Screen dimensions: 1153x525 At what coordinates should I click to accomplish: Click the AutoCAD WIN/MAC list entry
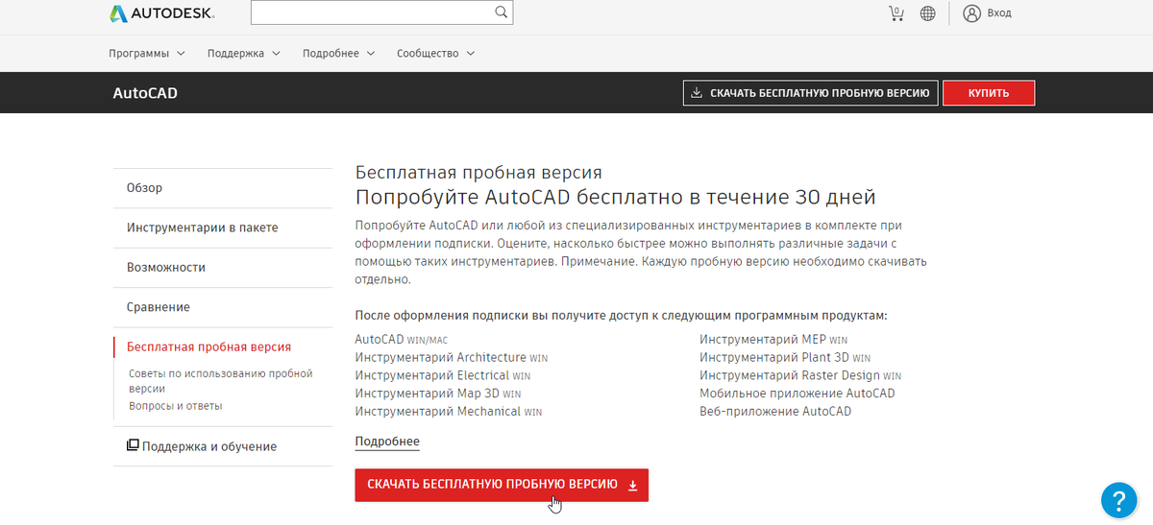[401, 340]
